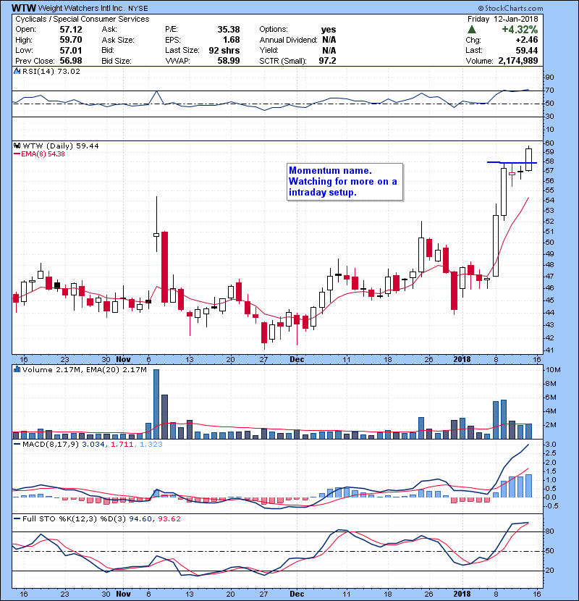The image size is (579, 601).
Task: Click the Low value 57.01
Action: [x=71, y=50]
